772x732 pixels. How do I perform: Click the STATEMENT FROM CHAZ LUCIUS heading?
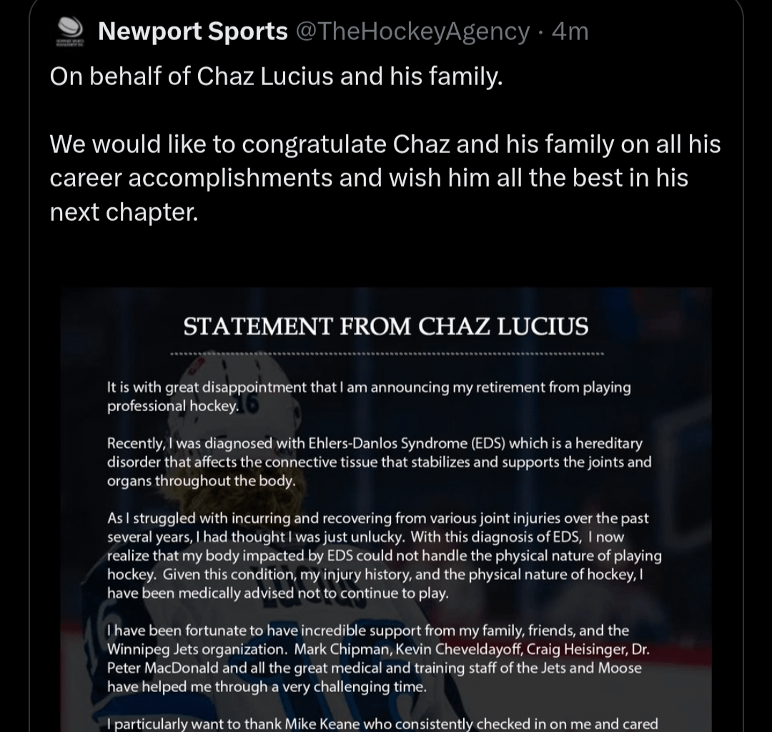pyautogui.click(x=386, y=327)
